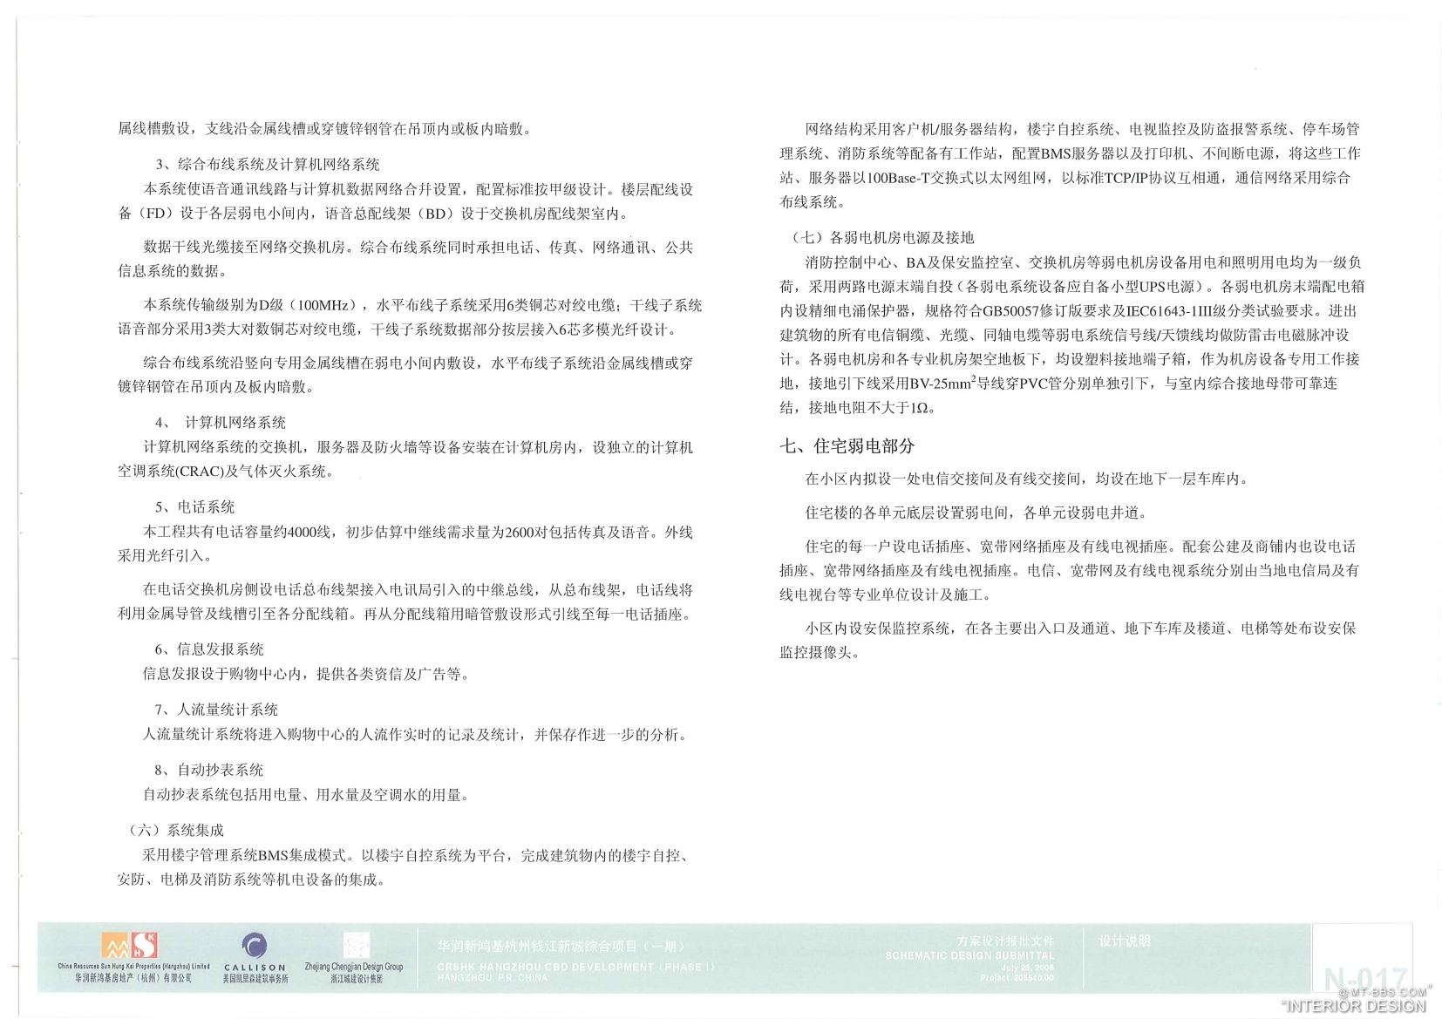This screenshot has height=1019, width=1442.
Task: Click the line starting '住宅的每一户设电话插座'
Action: click(1080, 547)
